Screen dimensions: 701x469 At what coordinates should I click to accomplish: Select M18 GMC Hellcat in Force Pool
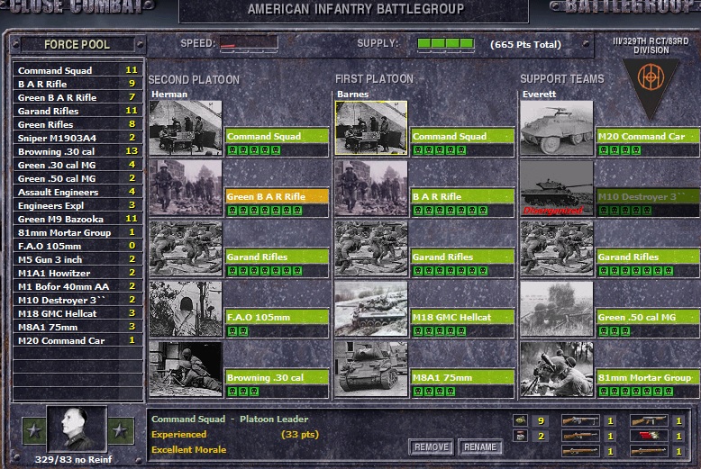(77, 313)
